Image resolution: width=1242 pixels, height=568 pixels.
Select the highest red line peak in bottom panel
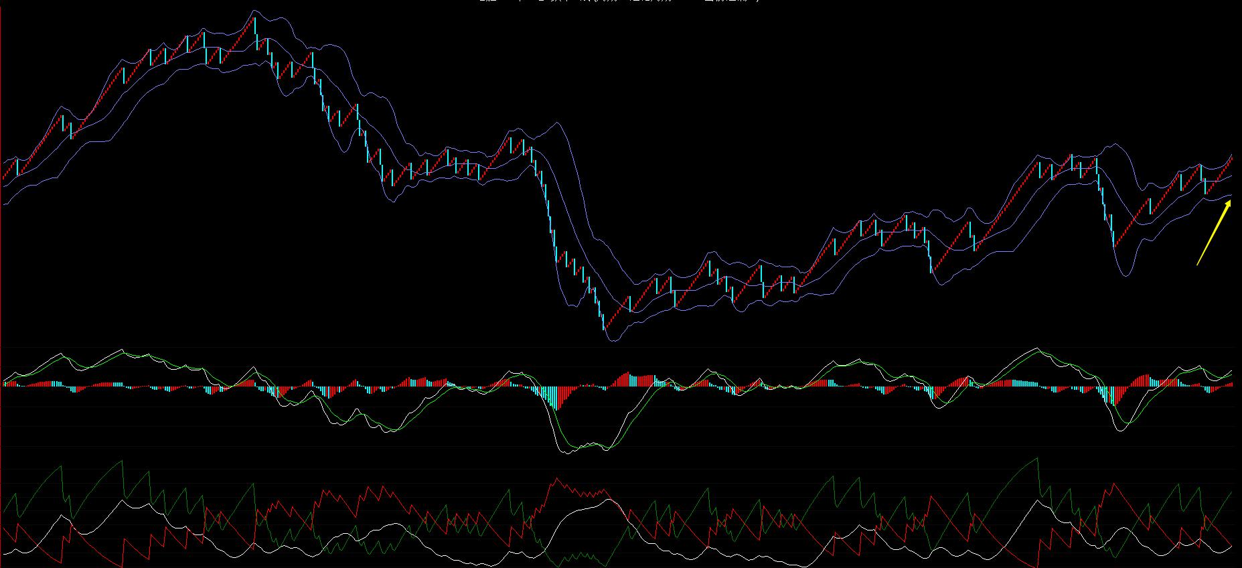[x=556, y=480]
